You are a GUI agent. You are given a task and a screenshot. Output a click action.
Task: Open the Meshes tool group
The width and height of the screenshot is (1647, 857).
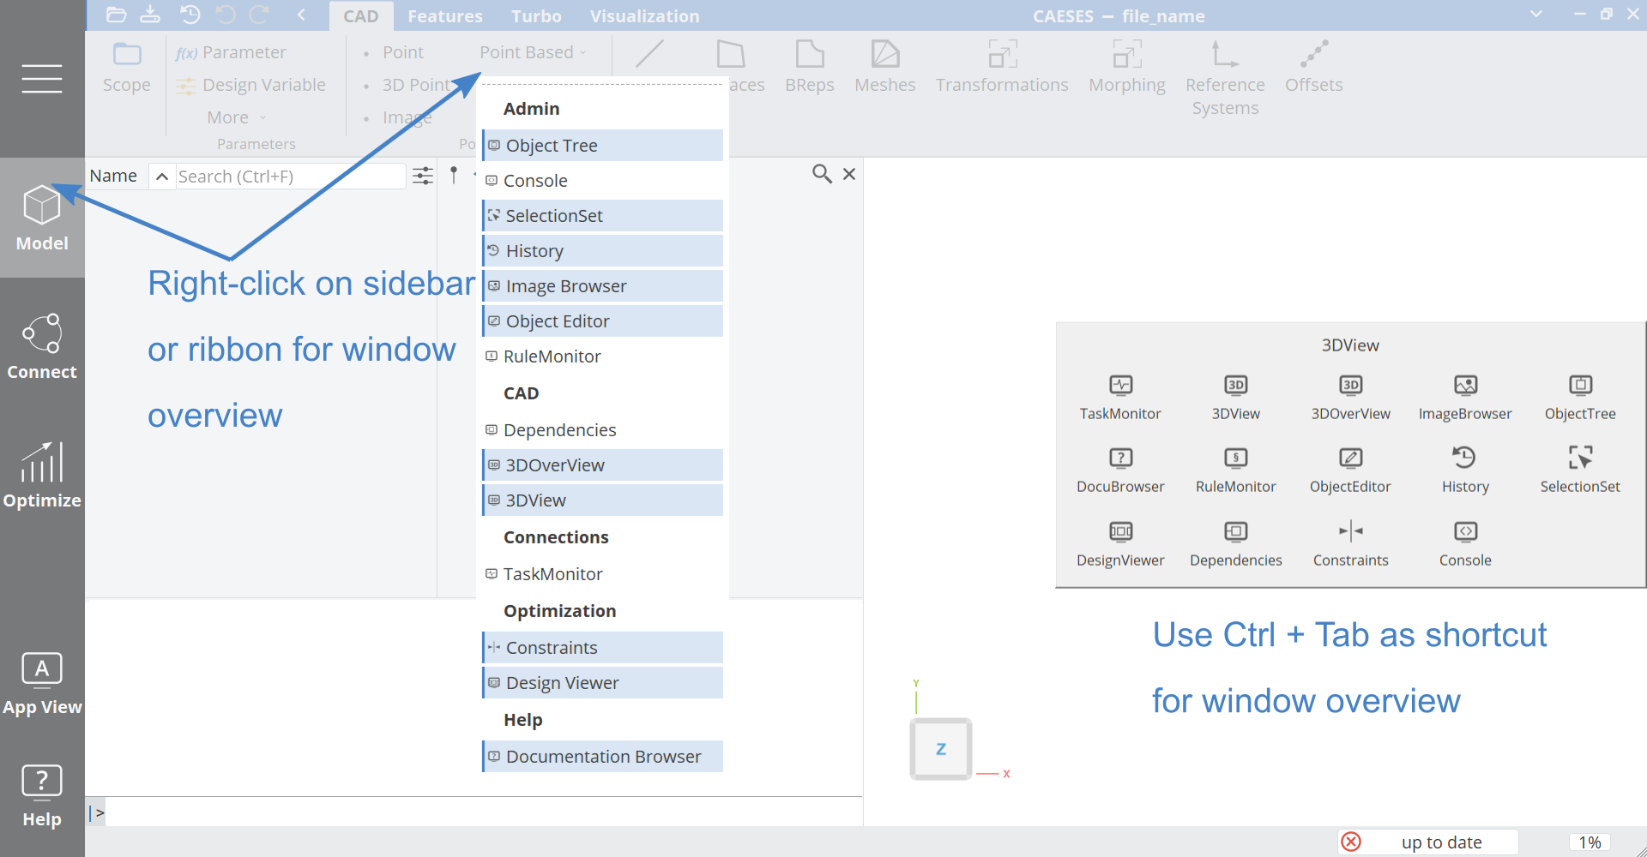[x=885, y=67]
